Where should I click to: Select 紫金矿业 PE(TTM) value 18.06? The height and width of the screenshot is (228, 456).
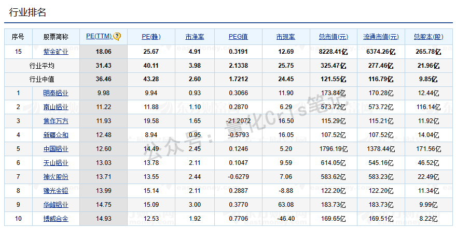coord(104,52)
